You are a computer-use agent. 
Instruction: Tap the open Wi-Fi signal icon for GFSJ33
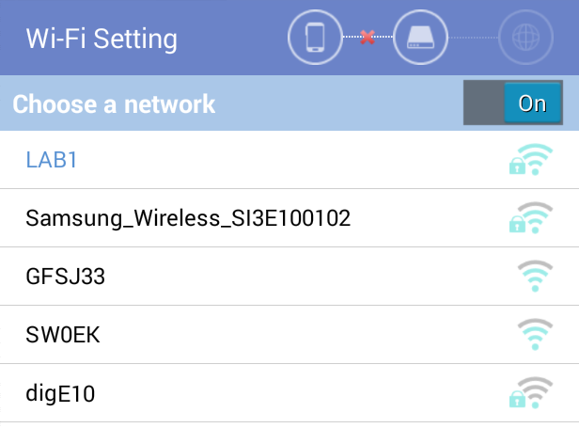click(535, 277)
